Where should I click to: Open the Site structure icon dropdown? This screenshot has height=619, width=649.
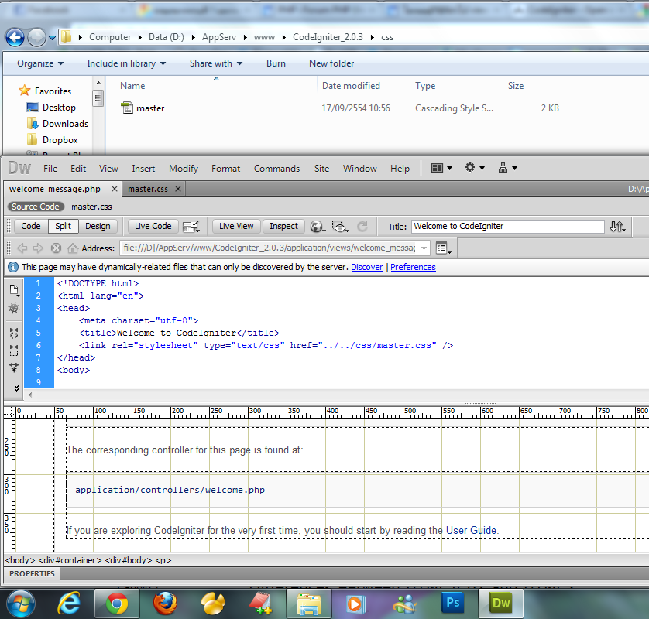coord(507,168)
